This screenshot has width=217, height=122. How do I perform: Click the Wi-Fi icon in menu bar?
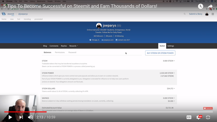click(x=177, y=1)
